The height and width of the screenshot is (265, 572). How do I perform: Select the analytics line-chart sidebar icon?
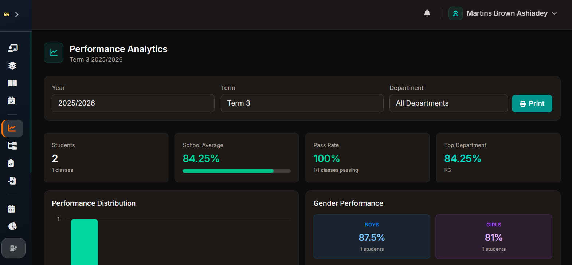click(12, 128)
